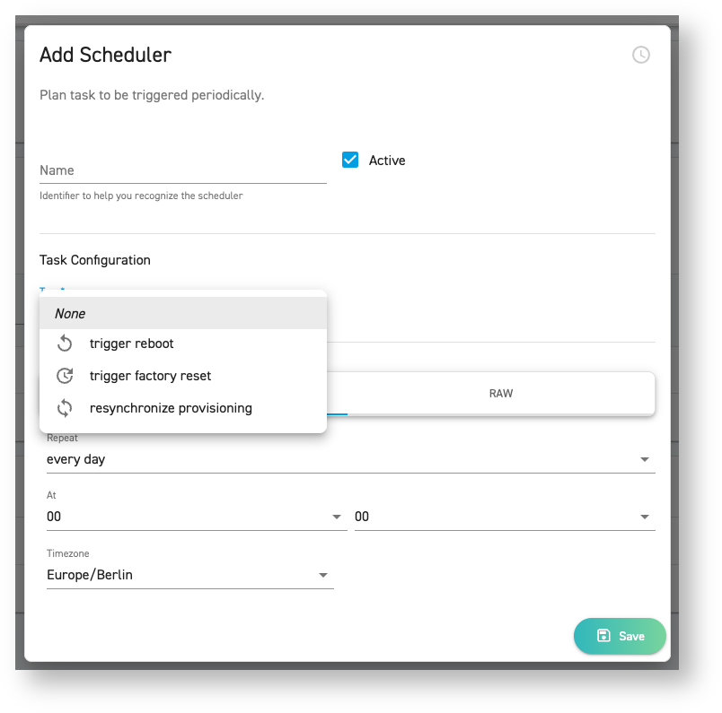Switch to the RAW tab

coord(501,394)
